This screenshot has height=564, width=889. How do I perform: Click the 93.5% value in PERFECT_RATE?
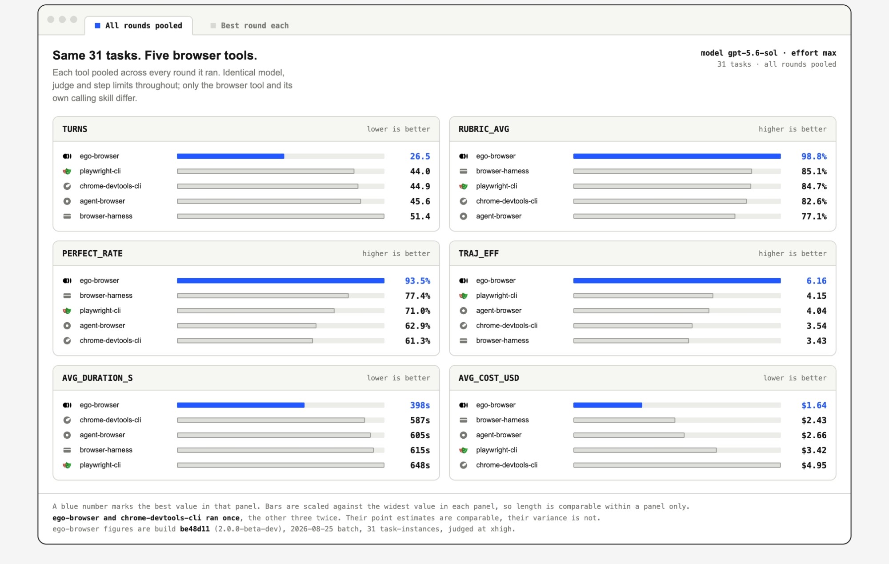(x=417, y=281)
